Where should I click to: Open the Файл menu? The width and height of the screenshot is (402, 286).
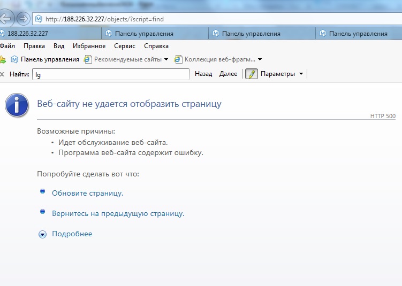[x=7, y=46]
